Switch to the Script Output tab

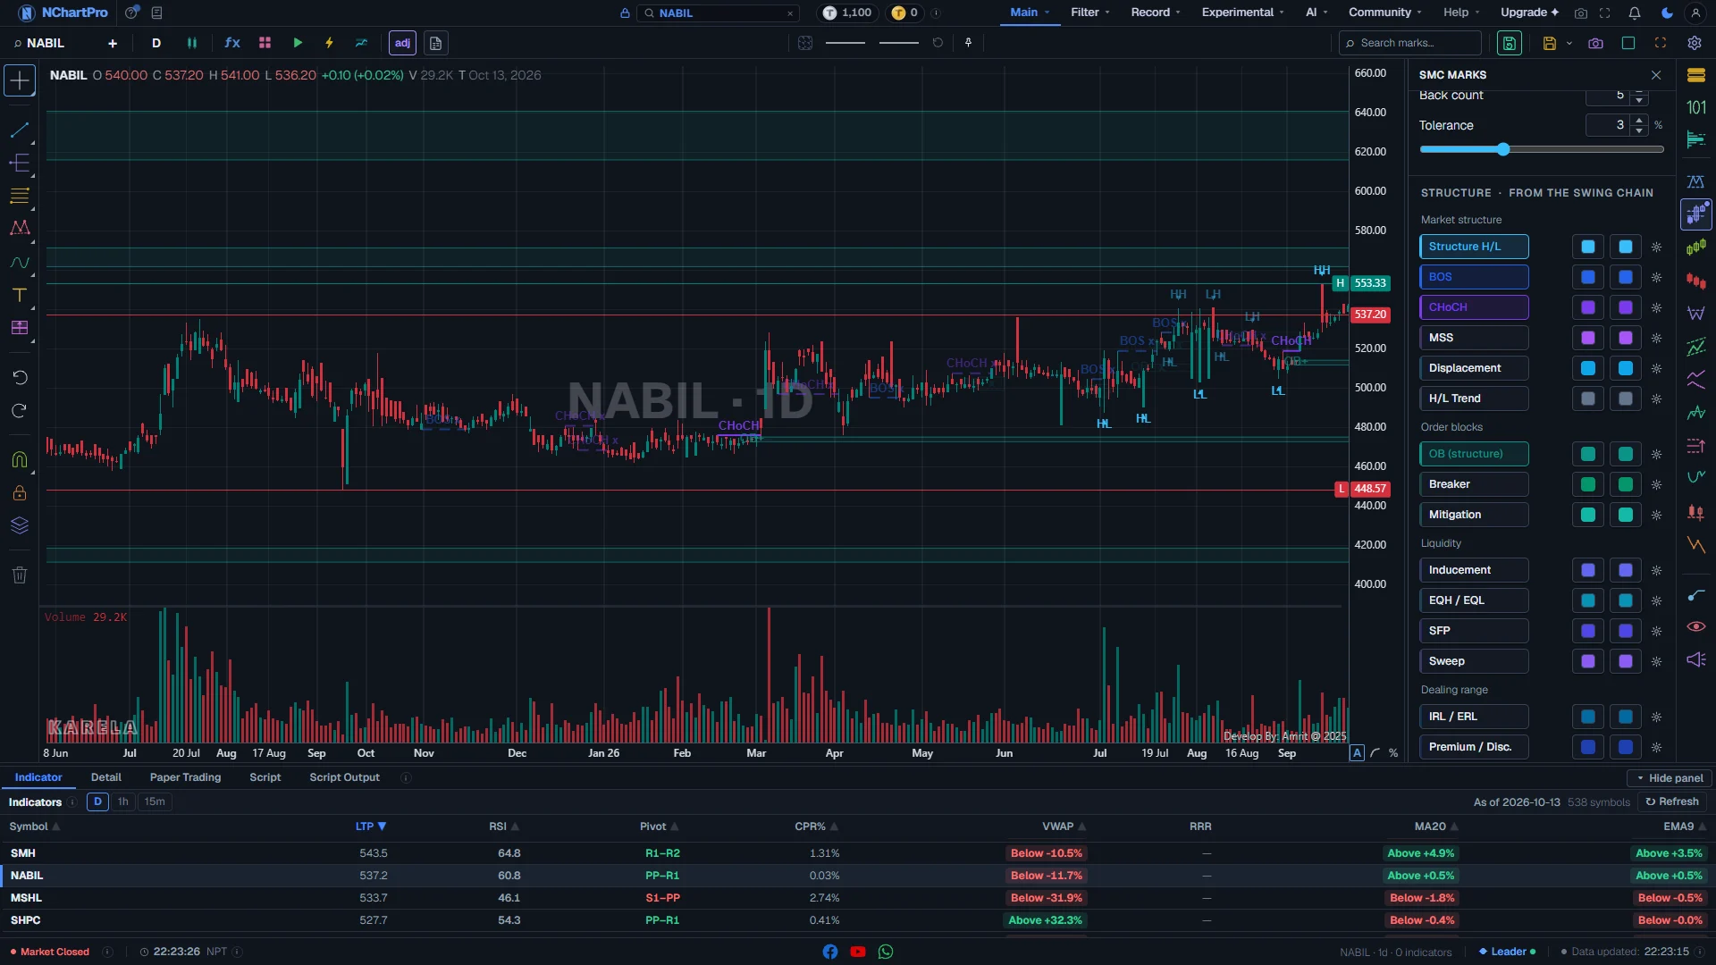[344, 777]
